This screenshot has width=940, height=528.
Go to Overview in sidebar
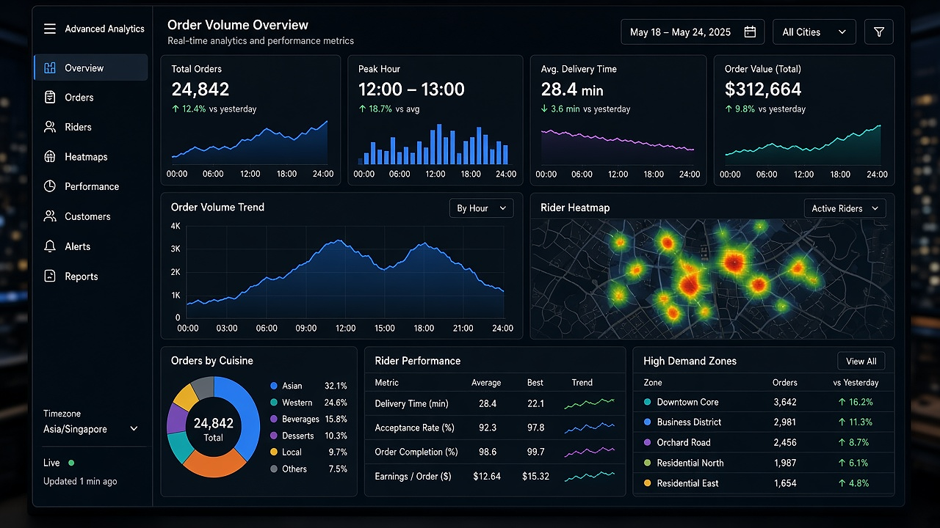pos(91,68)
